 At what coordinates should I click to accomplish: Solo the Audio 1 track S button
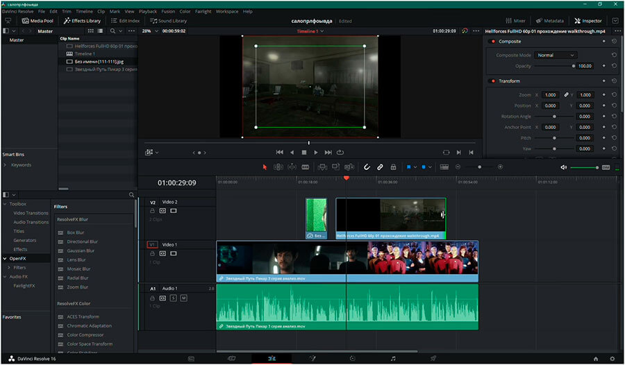174,298
